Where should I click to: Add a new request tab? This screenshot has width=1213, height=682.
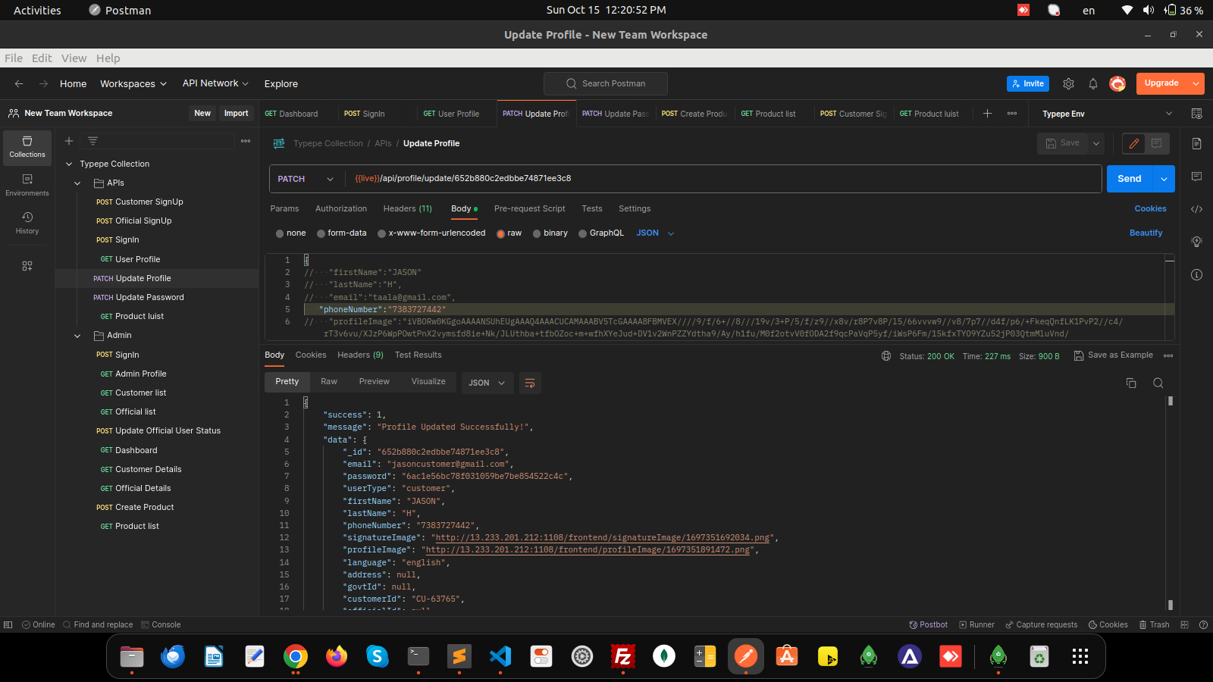click(x=987, y=114)
